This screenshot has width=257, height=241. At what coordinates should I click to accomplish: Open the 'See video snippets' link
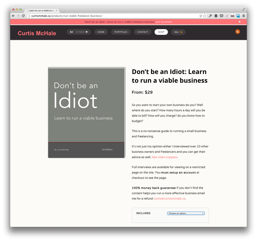coord(165,157)
